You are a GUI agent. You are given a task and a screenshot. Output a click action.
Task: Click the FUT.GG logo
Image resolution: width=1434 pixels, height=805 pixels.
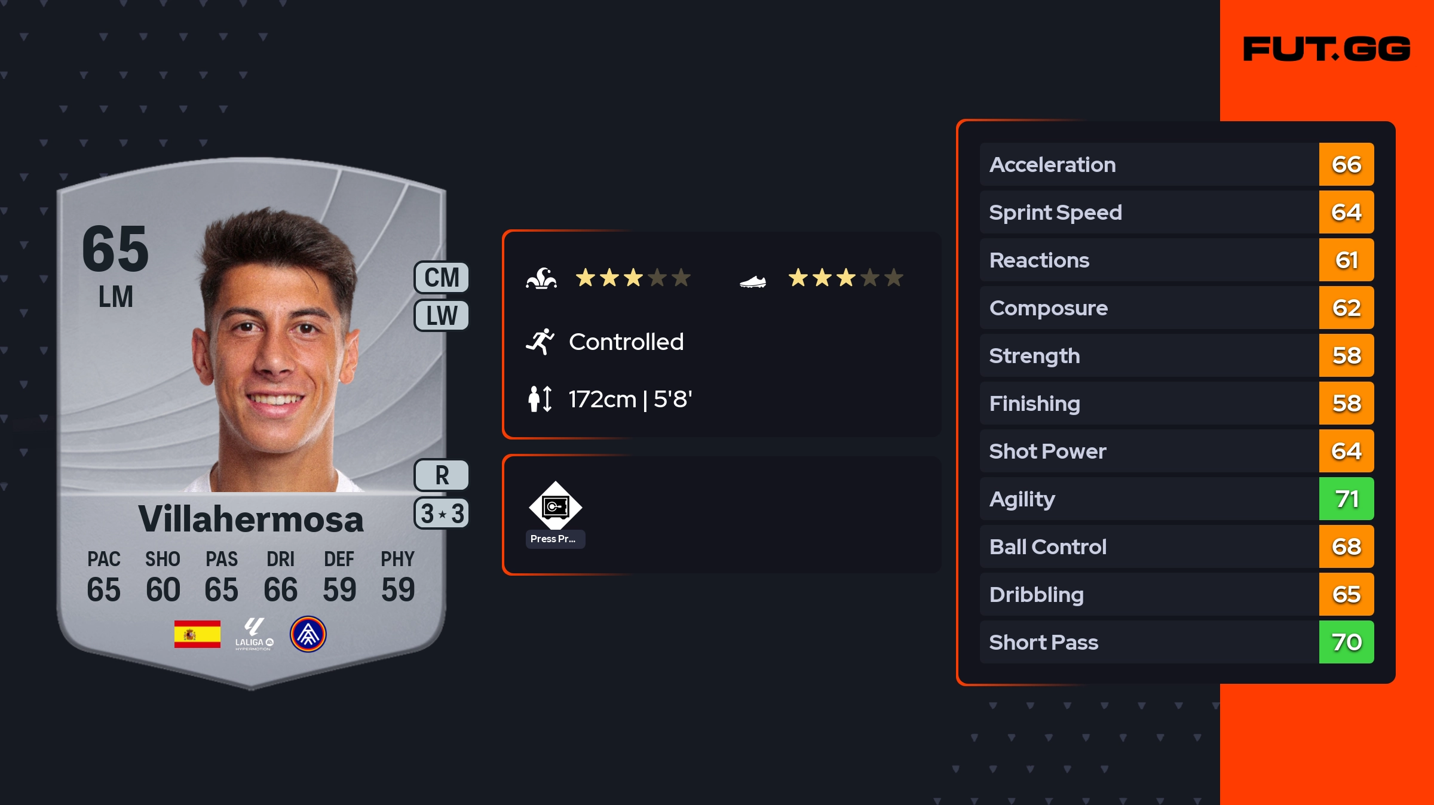coord(1326,49)
